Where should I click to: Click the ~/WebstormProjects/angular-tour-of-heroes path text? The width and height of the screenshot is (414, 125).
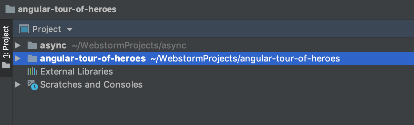[x=245, y=59]
